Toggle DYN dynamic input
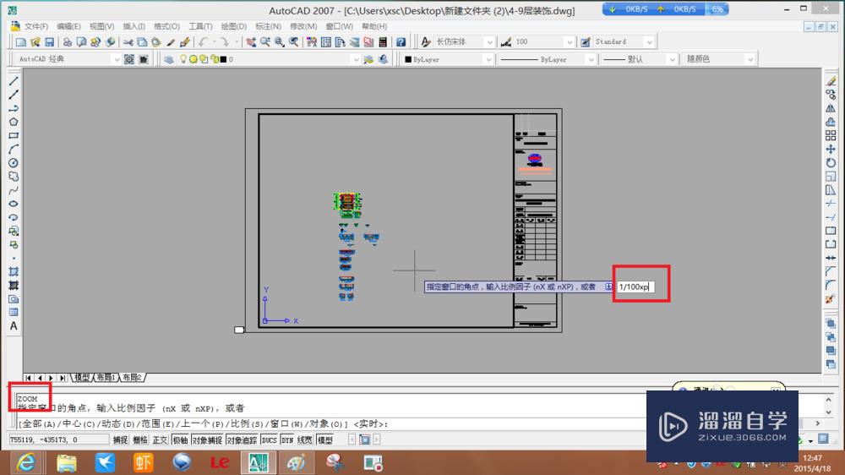 287,440
